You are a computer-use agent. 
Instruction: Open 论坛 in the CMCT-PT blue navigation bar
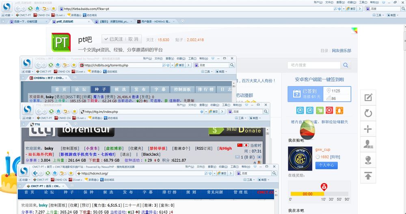click(49, 192)
